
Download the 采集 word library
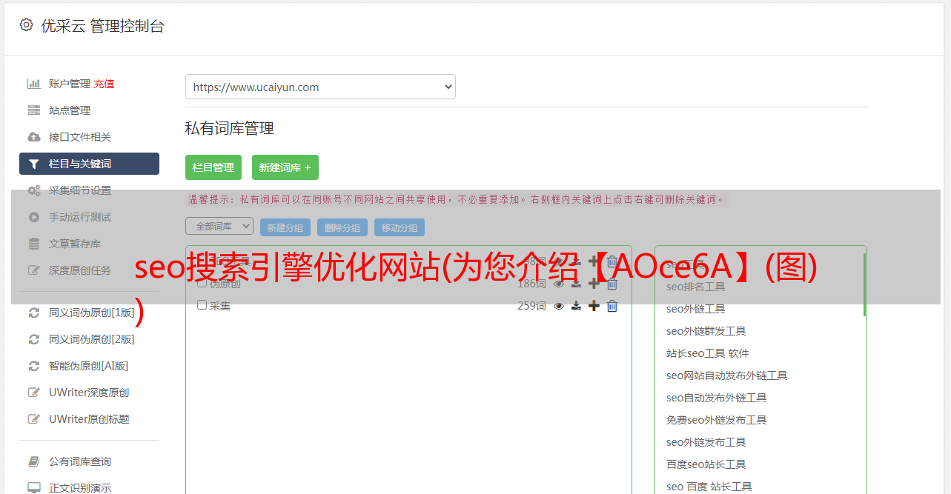coord(576,306)
